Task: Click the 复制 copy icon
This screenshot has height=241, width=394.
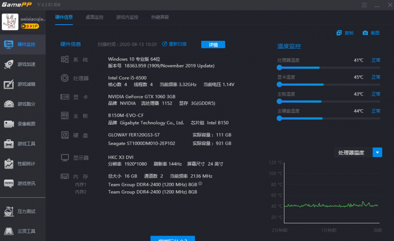Action: click(x=339, y=33)
